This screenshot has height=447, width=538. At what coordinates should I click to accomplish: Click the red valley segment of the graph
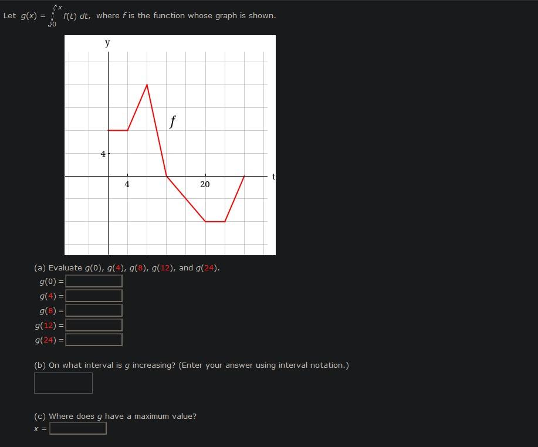(214, 221)
